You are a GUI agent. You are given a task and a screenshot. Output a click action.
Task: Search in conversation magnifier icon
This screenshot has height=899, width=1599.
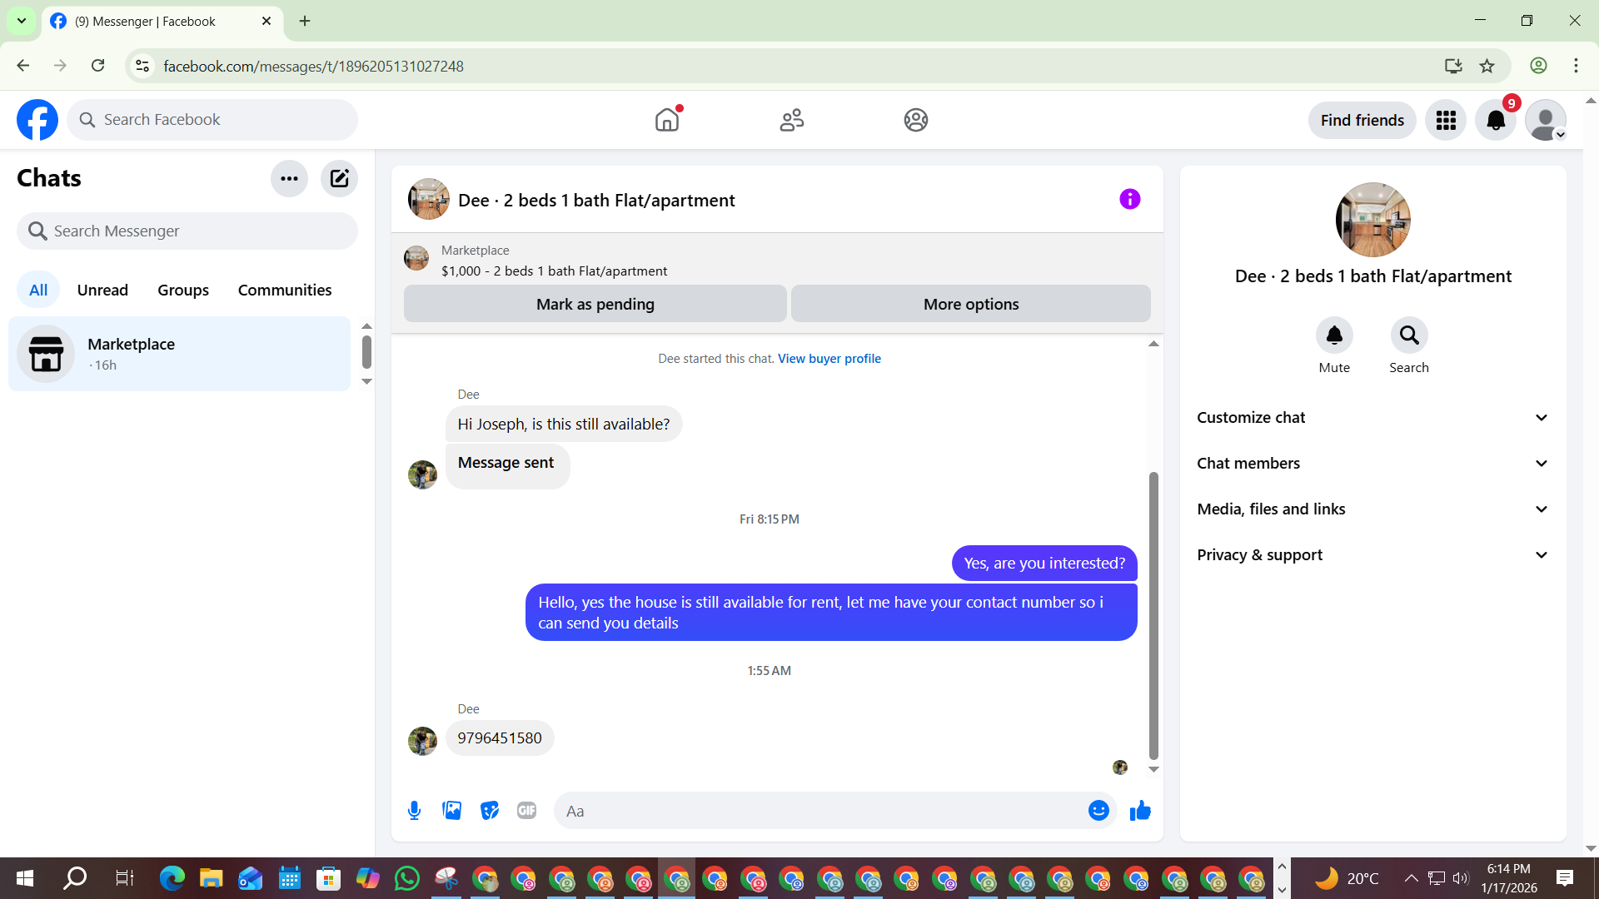(1408, 335)
